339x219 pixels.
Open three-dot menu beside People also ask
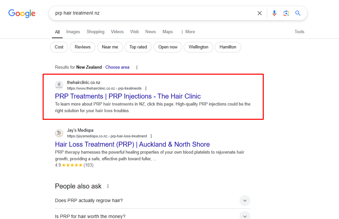point(108,186)
